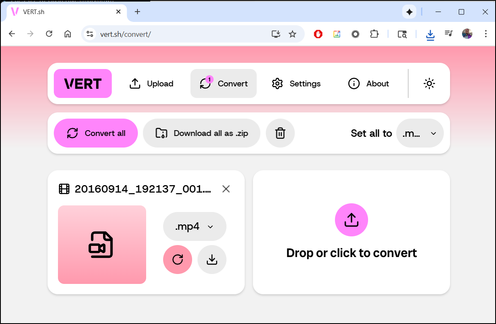This screenshot has height=324, width=496.
Task: Click the pink upload circle icon
Action: point(351,220)
